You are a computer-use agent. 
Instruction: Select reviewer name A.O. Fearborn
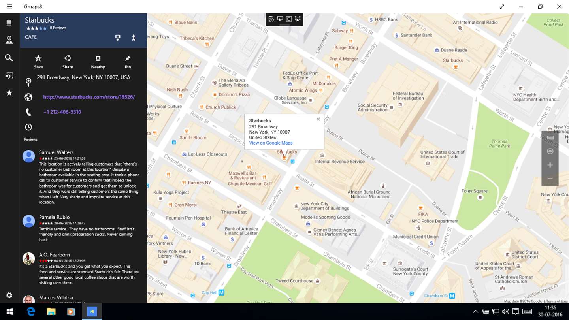[54, 255]
